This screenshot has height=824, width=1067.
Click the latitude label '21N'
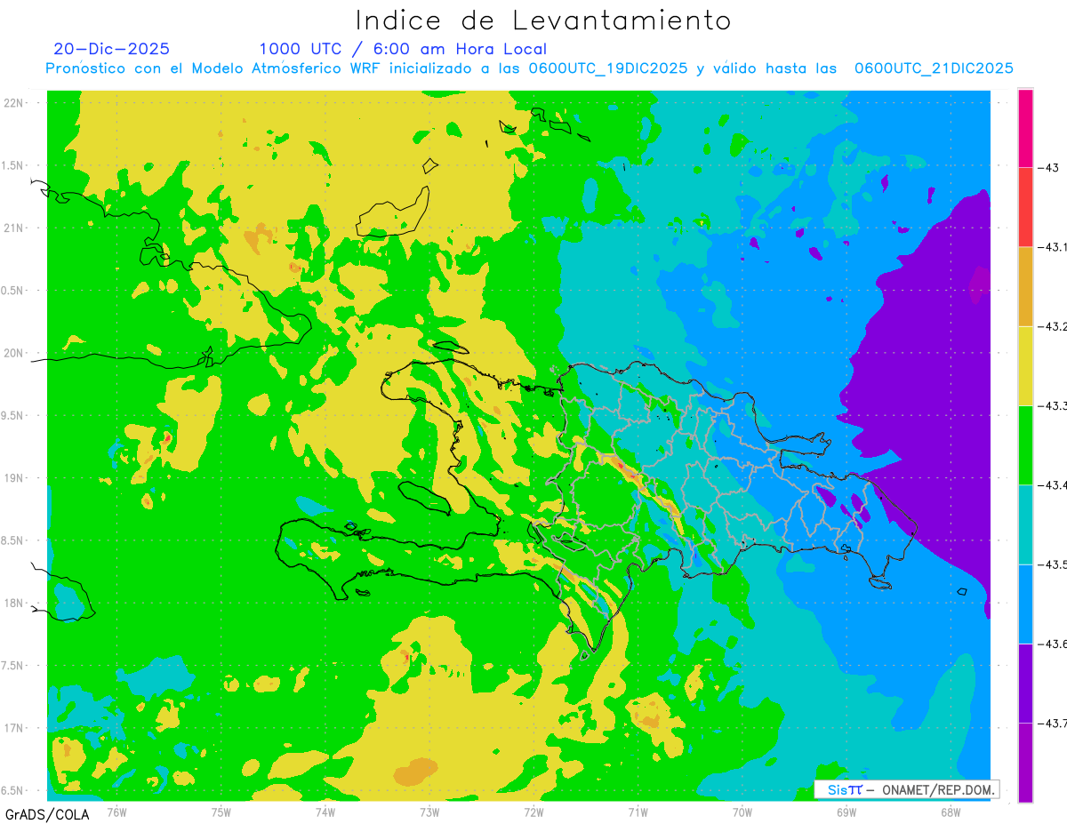point(14,228)
